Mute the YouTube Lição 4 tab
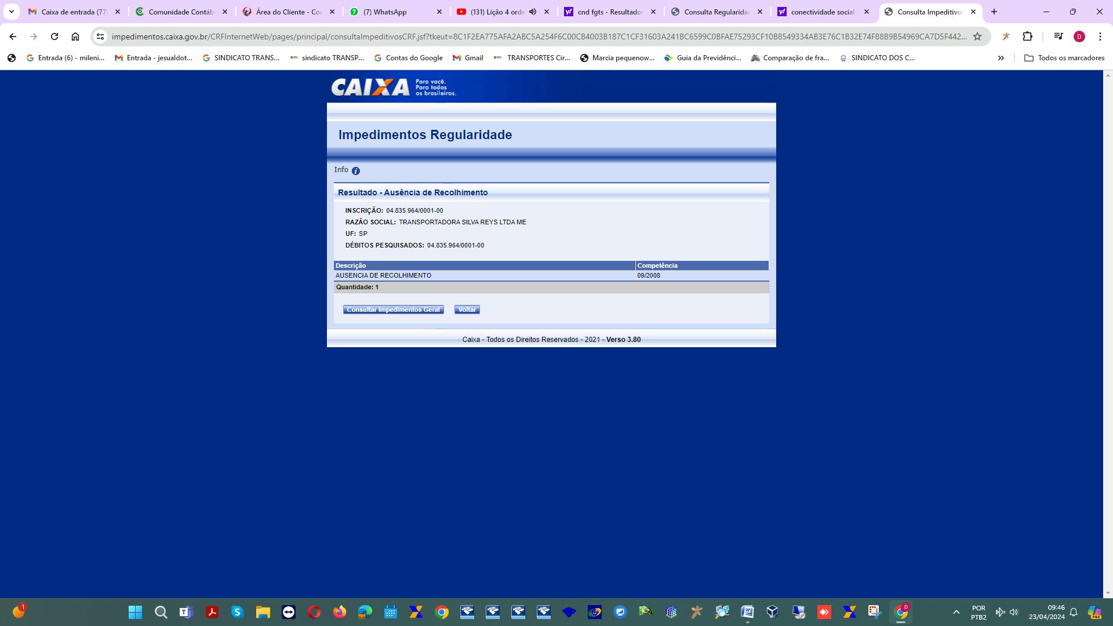The image size is (1113, 626). point(533,12)
